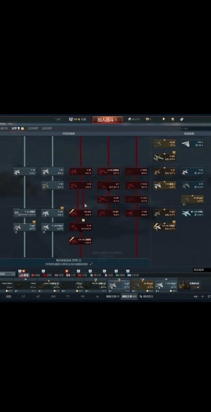Select the premium AV-8A aircraft card
This screenshot has width=211, height=412.
[x=164, y=144]
